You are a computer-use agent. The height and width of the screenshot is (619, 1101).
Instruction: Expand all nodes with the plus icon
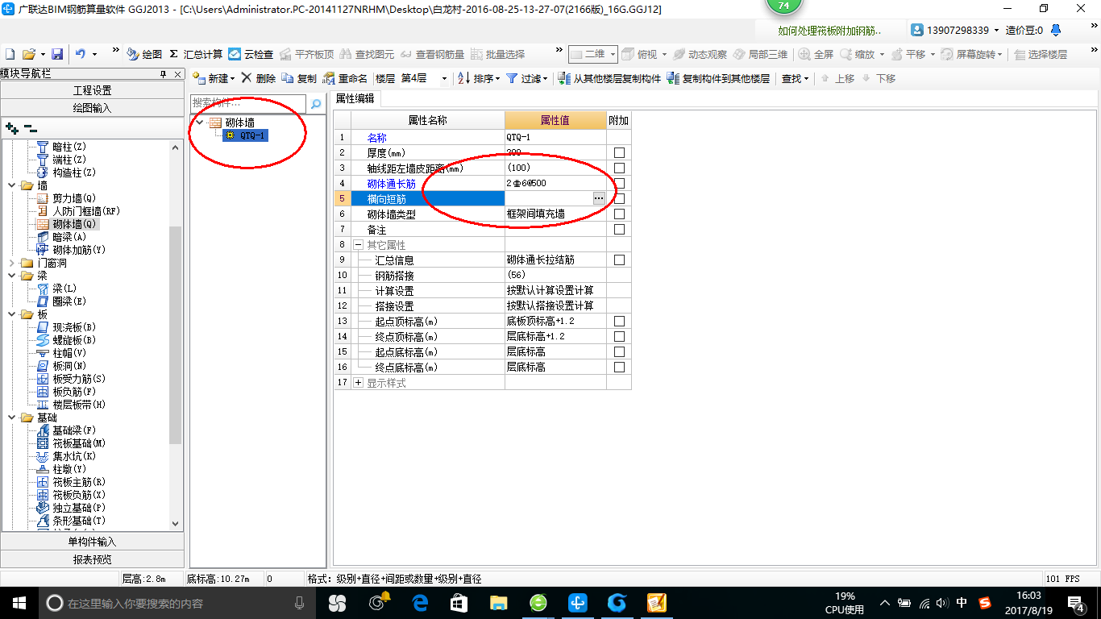click(x=11, y=127)
